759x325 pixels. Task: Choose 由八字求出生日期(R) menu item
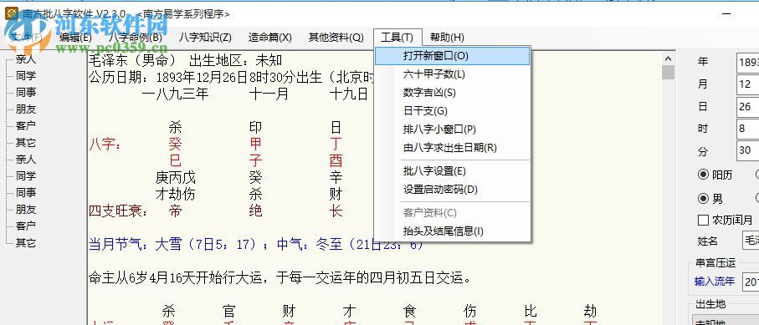[x=453, y=148]
